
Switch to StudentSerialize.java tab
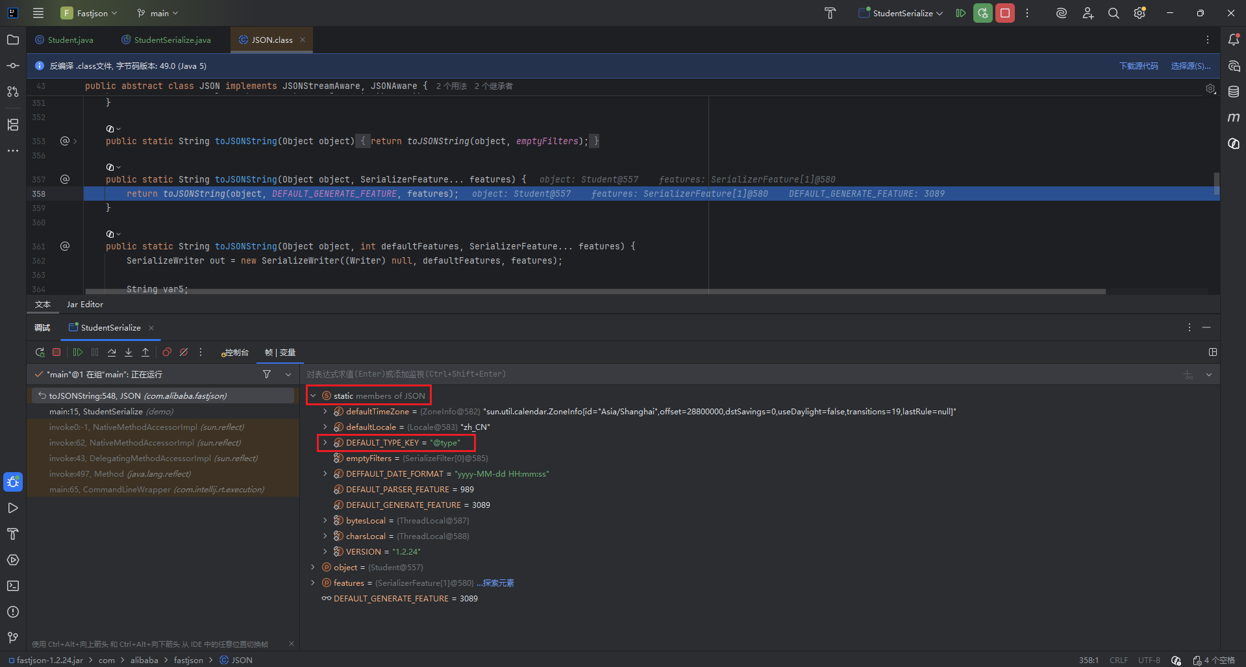(166, 40)
